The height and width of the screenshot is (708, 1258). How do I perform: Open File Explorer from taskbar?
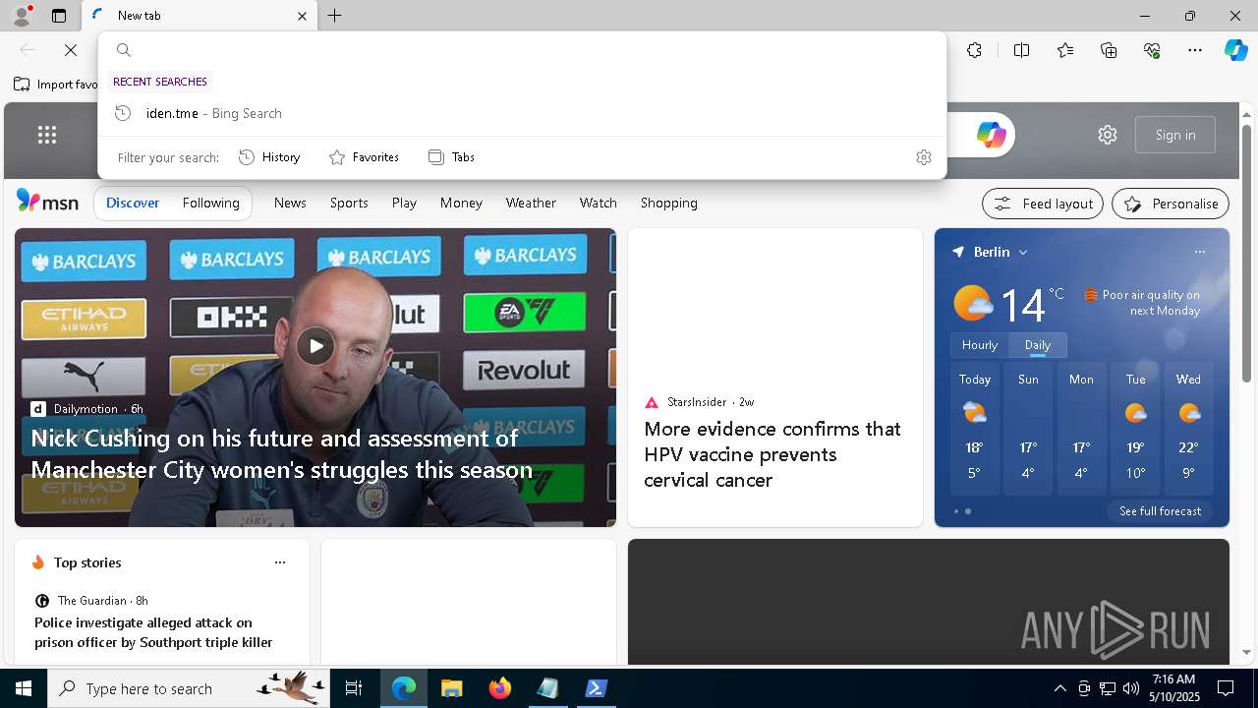[x=451, y=688]
